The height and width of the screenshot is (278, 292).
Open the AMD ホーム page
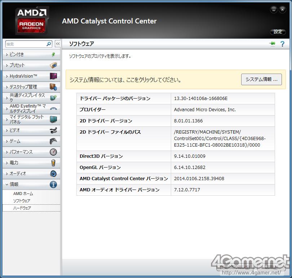(23, 194)
